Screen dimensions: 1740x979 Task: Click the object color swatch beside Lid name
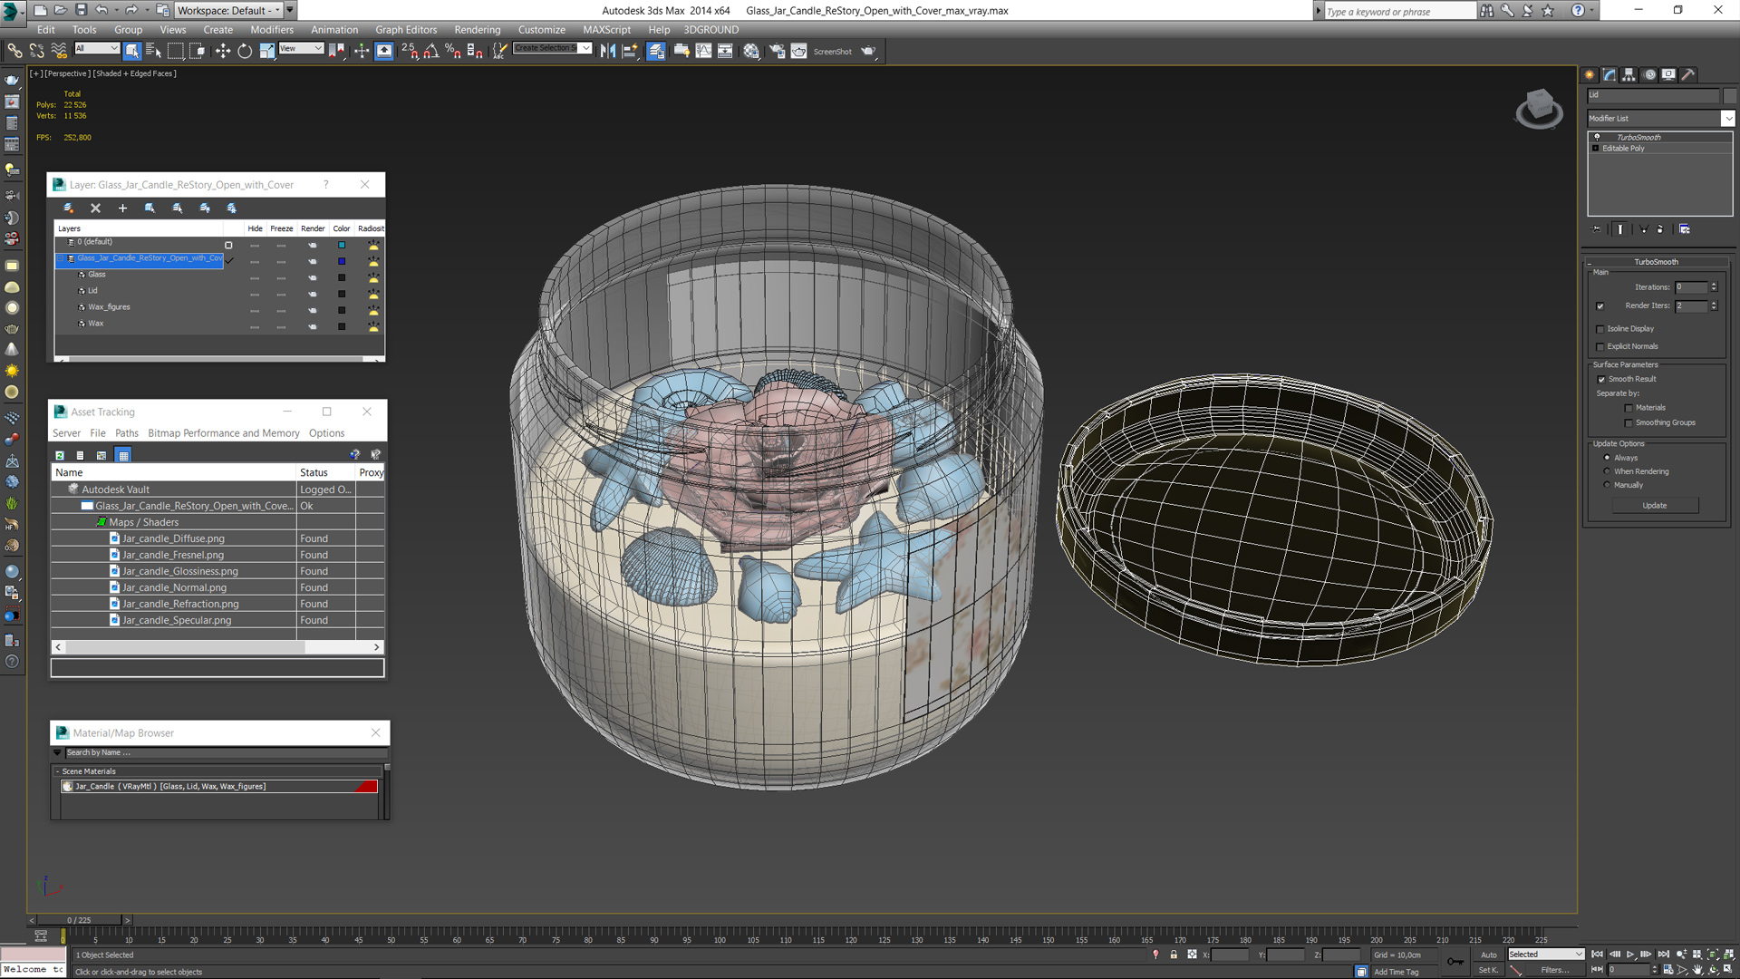coord(1730,95)
